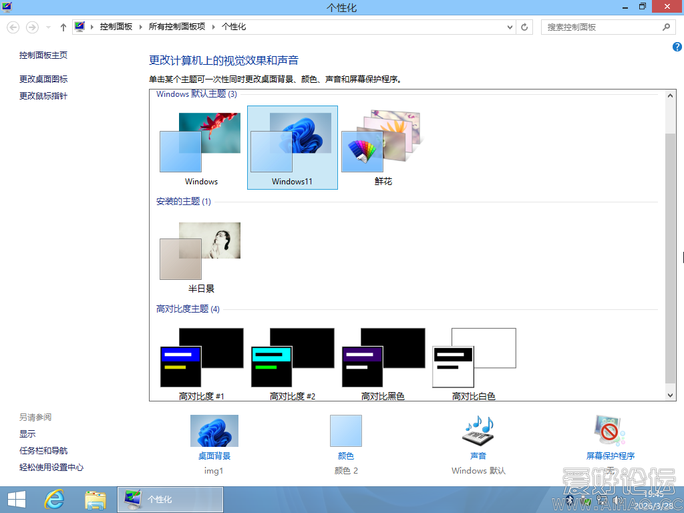Image resolution: width=684 pixels, height=513 pixels.
Task: Open the 颜色 window color swatch
Action: pos(346,431)
